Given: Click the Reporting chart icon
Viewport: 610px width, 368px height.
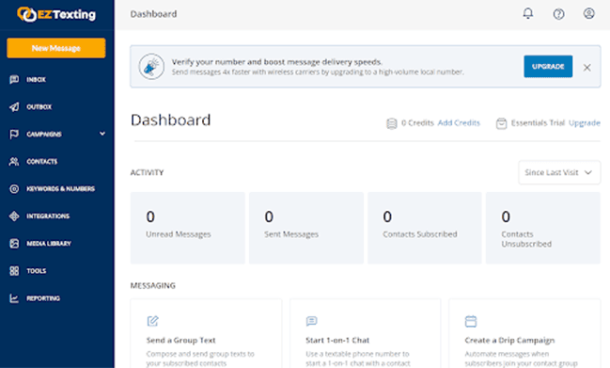Looking at the screenshot, I should (x=14, y=298).
